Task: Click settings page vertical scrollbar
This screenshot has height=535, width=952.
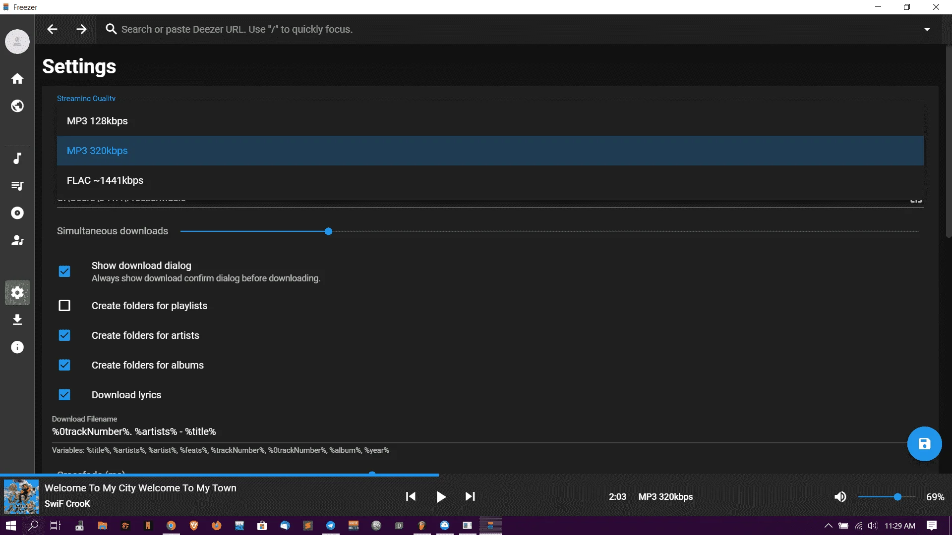Action: [x=949, y=141]
